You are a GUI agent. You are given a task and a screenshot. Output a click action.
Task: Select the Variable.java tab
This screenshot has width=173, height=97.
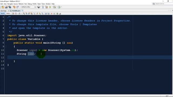click(x=16, y=11)
